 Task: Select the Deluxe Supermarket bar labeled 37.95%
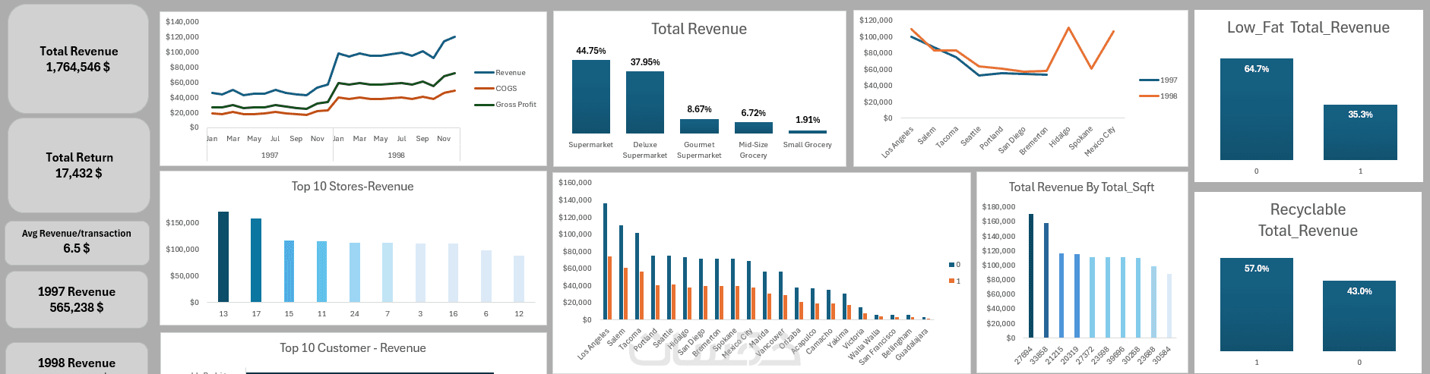click(645, 102)
